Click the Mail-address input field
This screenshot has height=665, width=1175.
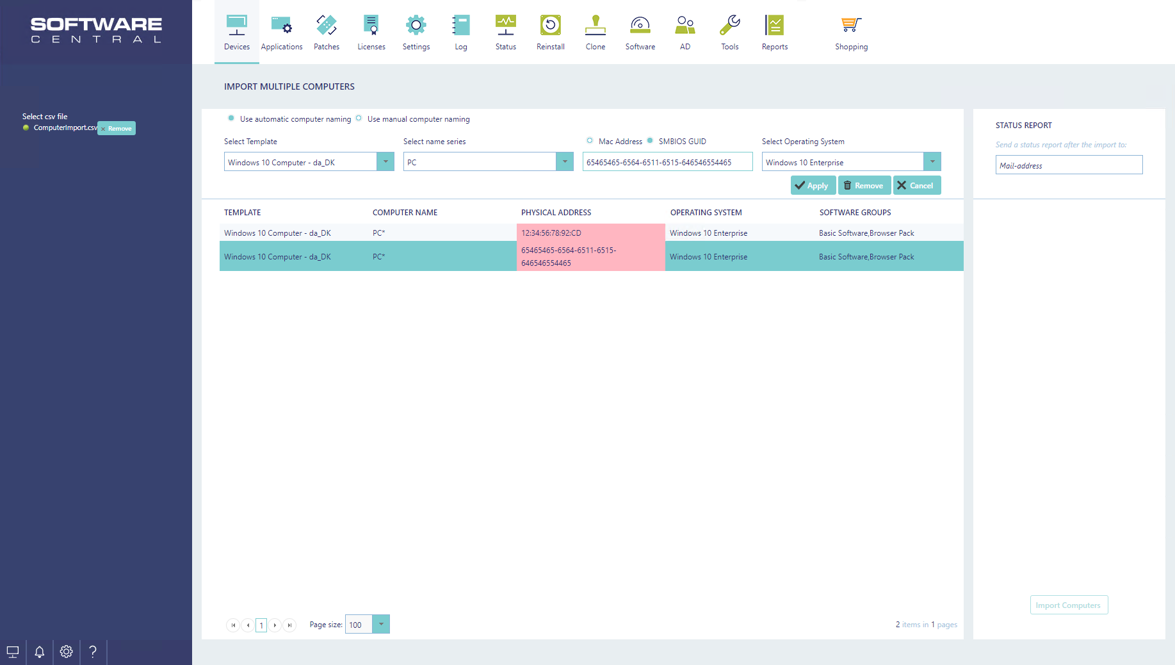pyautogui.click(x=1069, y=165)
